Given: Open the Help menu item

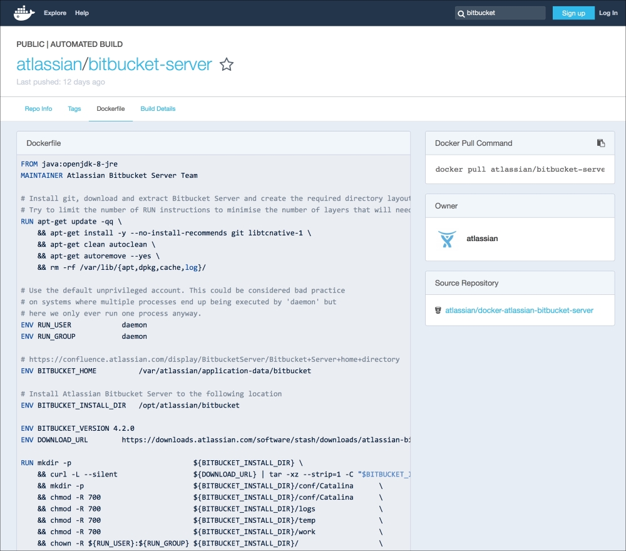Looking at the screenshot, I should (x=82, y=13).
